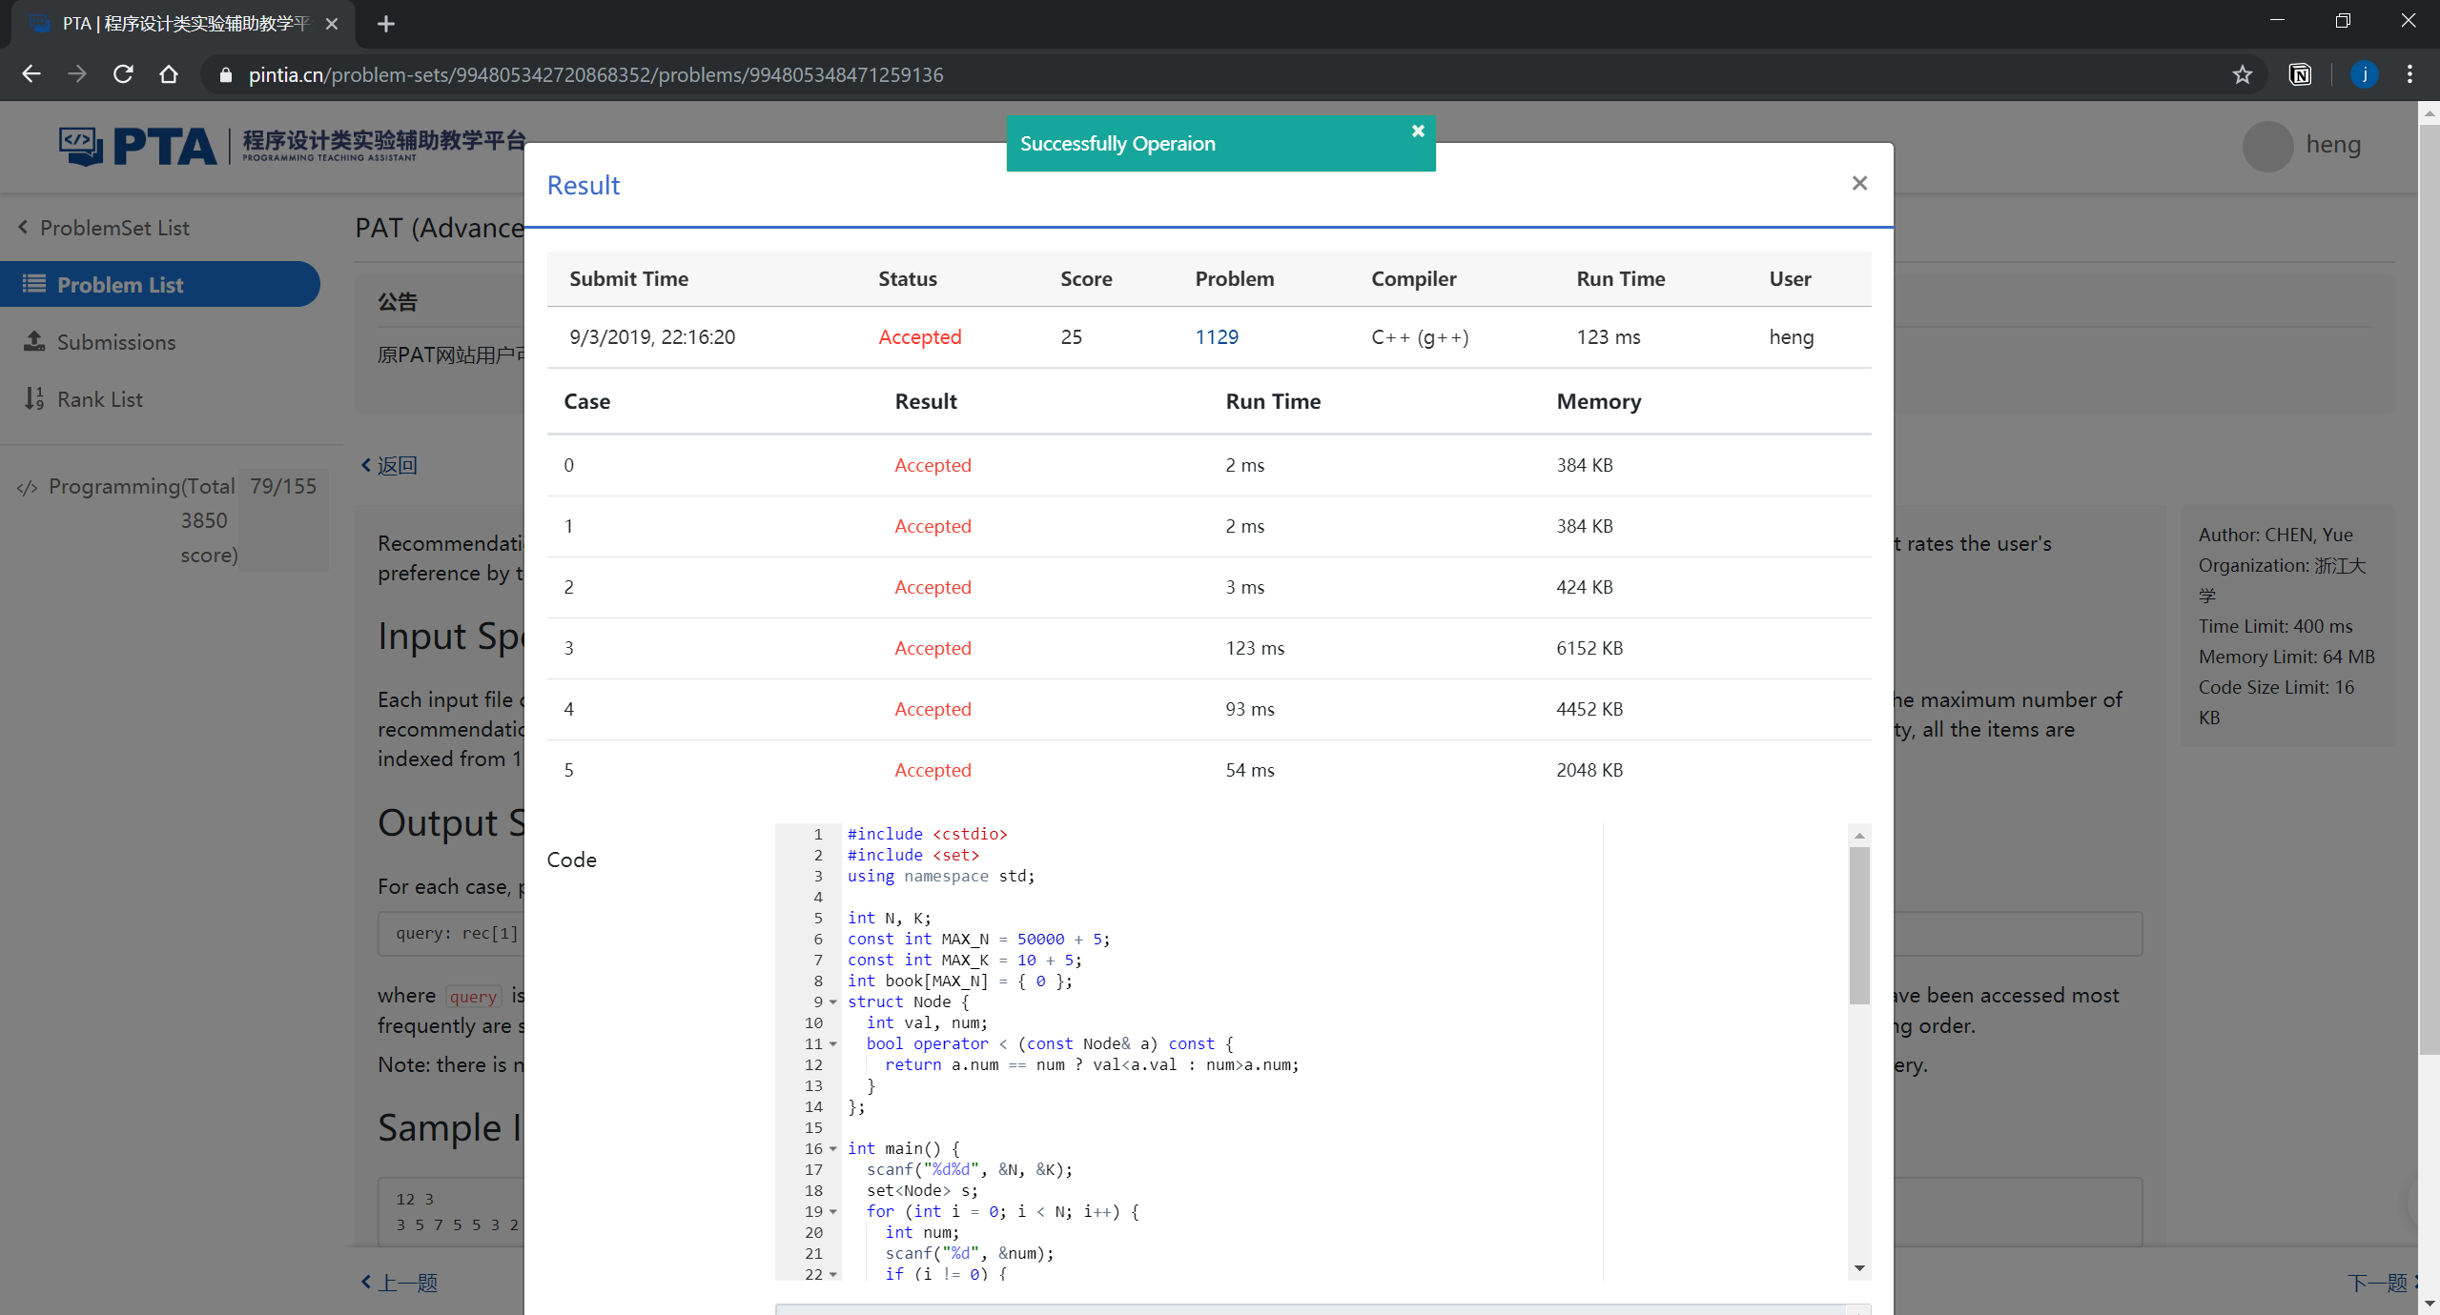The height and width of the screenshot is (1315, 2440).
Task: Click the Score value 25
Action: (1071, 336)
